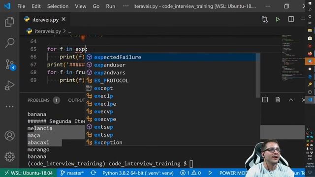Click terminal prompt input area
The height and width of the screenshot is (177, 315).
191,164
